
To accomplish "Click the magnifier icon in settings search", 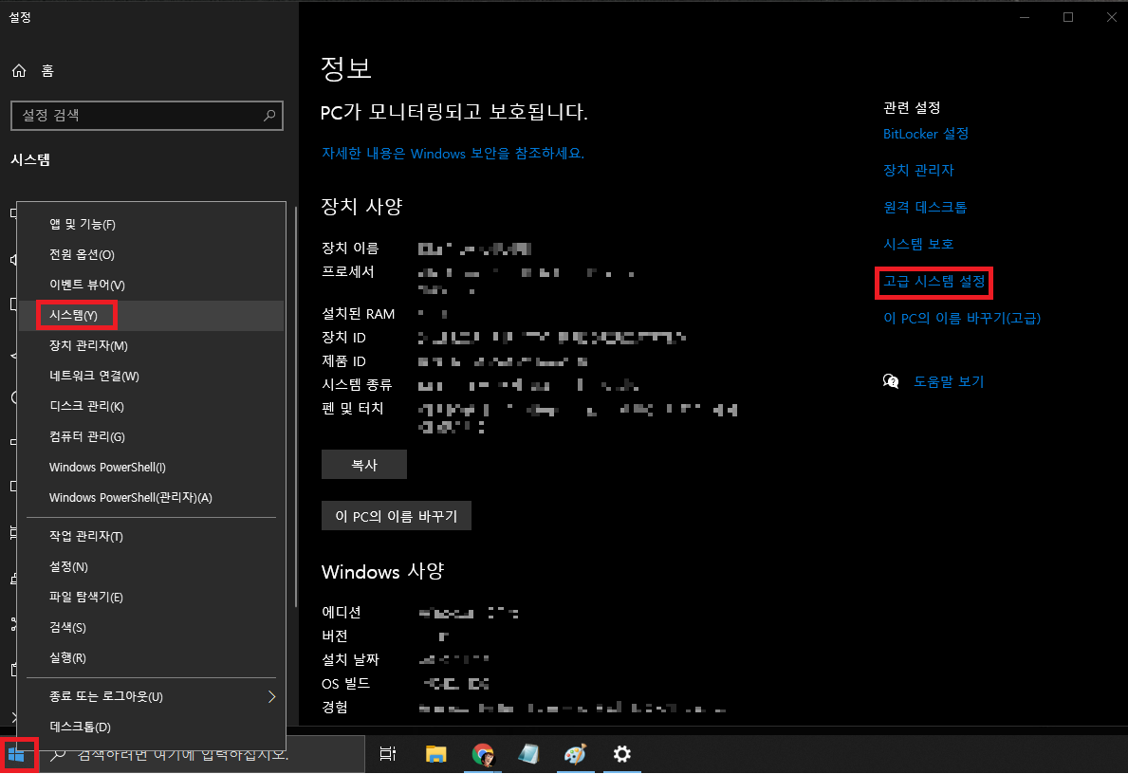I will click(x=269, y=115).
